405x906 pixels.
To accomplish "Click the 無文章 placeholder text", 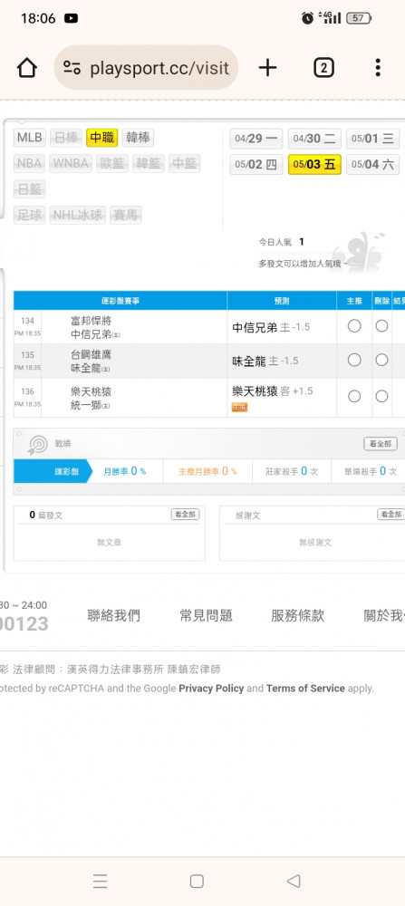I will coord(110,543).
